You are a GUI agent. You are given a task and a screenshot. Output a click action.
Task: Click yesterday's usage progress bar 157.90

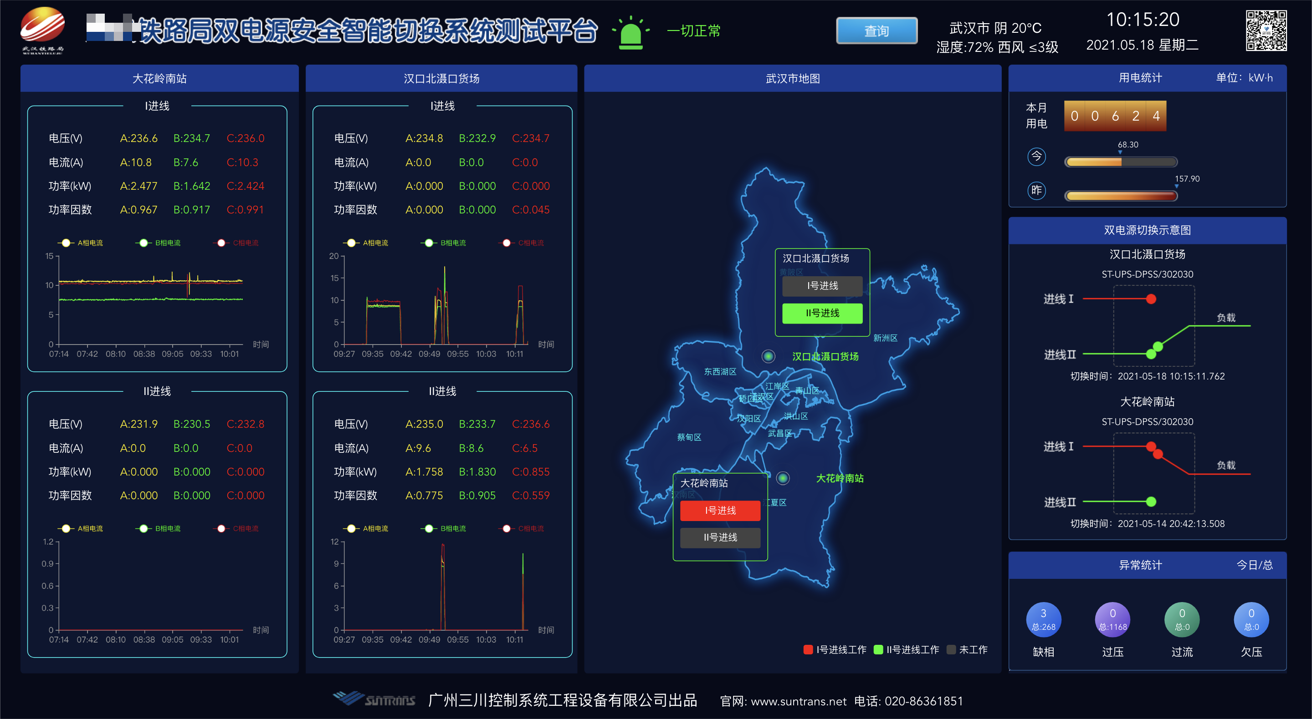pyautogui.click(x=1121, y=196)
